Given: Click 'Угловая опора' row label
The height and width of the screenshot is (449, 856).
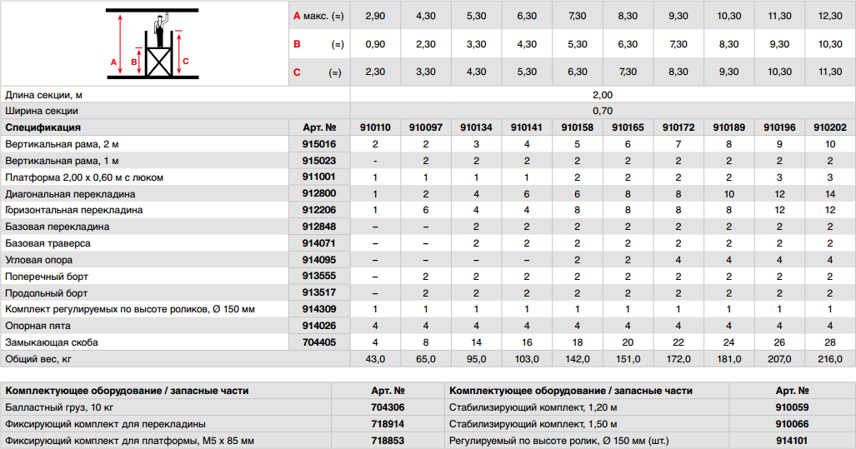Looking at the screenshot, I should pos(39,260).
